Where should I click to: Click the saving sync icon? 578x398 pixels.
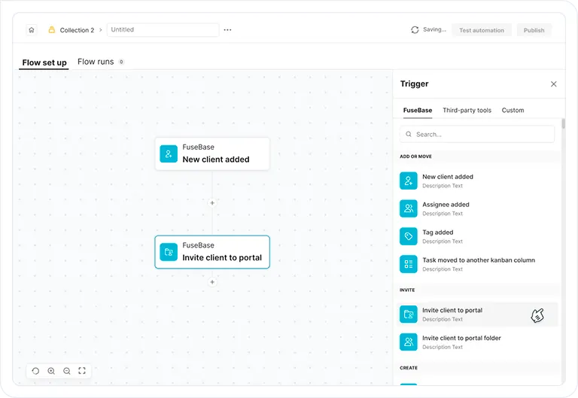click(x=415, y=30)
